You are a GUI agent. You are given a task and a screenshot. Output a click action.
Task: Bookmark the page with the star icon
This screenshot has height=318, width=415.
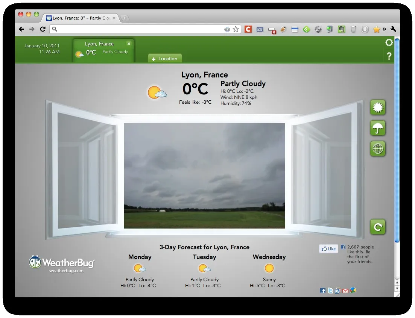pyautogui.click(x=236, y=29)
